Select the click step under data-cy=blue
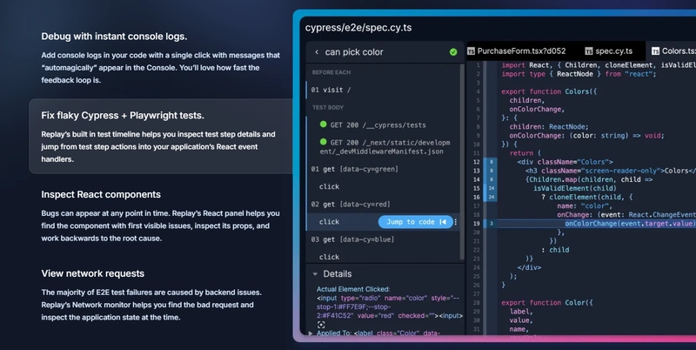The height and width of the screenshot is (350, 696). 385,257
